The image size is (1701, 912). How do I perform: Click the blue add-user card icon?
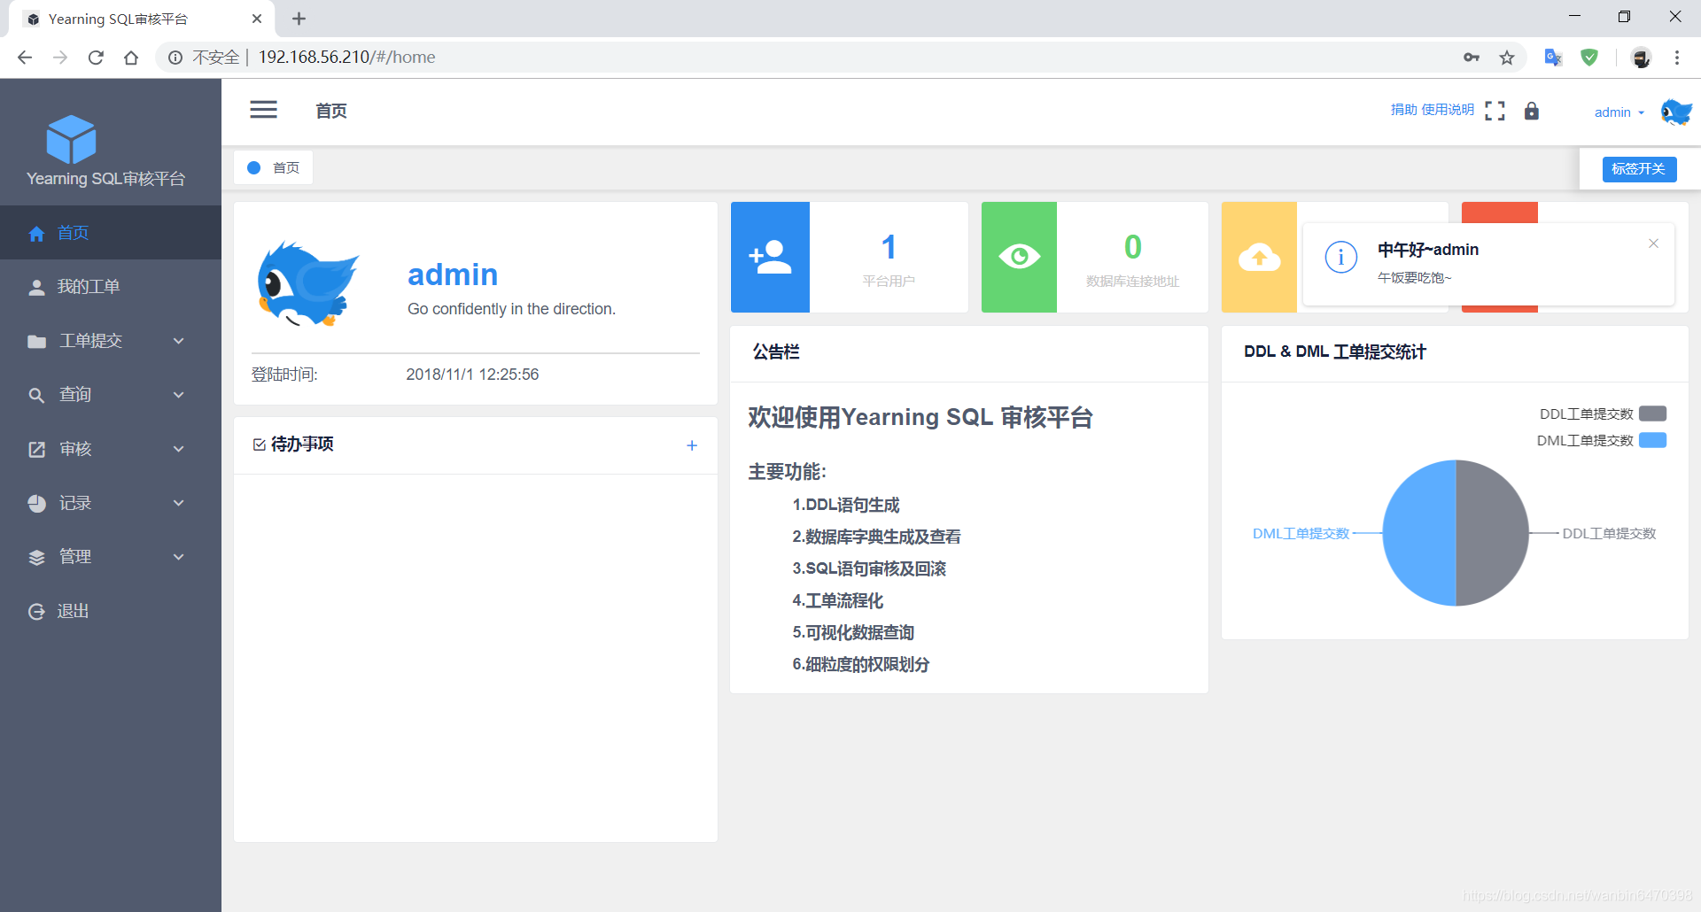pyautogui.click(x=770, y=257)
